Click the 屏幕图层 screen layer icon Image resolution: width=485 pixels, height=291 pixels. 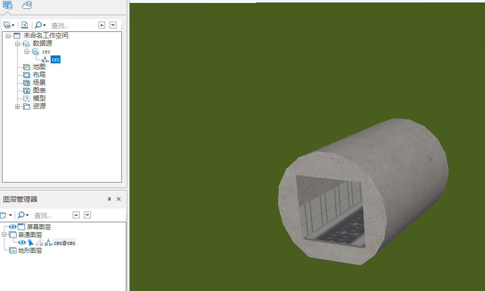tap(21, 227)
